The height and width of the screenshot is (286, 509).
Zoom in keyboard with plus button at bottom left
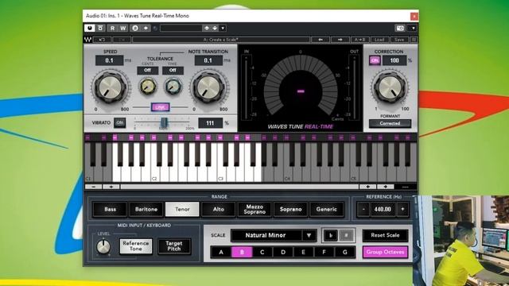(x=111, y=187)
